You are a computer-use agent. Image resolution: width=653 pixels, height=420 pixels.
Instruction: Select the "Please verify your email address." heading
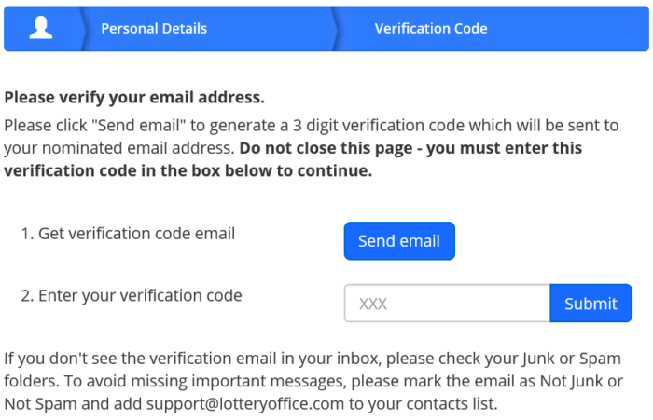[134, 97]
